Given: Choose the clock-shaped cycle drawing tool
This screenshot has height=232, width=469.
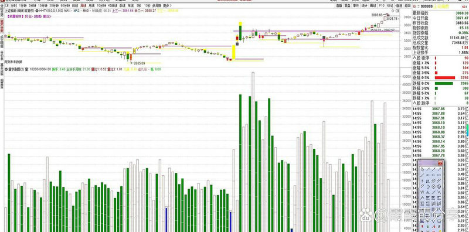Looking at the screenshot, I should point(433,186).
